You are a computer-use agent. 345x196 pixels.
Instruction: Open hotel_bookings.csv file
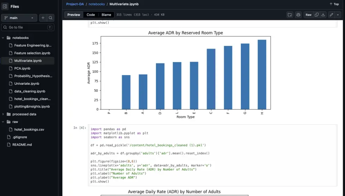point(30,130)
